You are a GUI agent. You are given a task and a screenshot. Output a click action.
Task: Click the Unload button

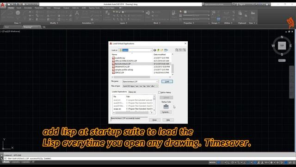coord(166,97)
